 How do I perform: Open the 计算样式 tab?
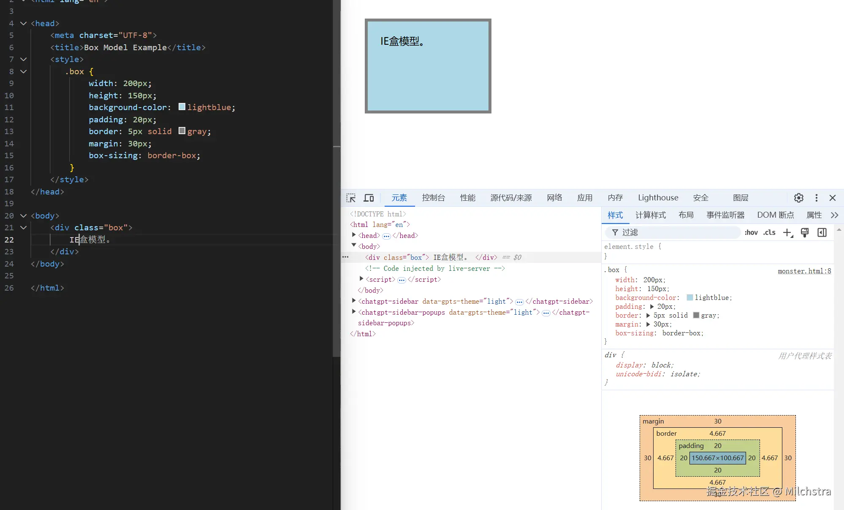click(650, 215)
